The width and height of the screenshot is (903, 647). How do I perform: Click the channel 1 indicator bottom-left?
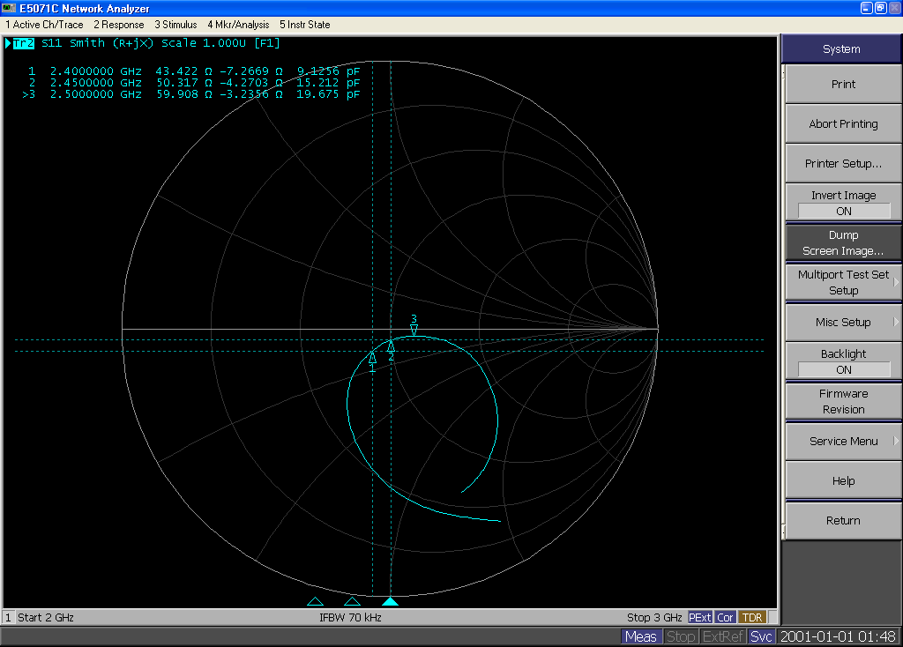tap(7, 617)
